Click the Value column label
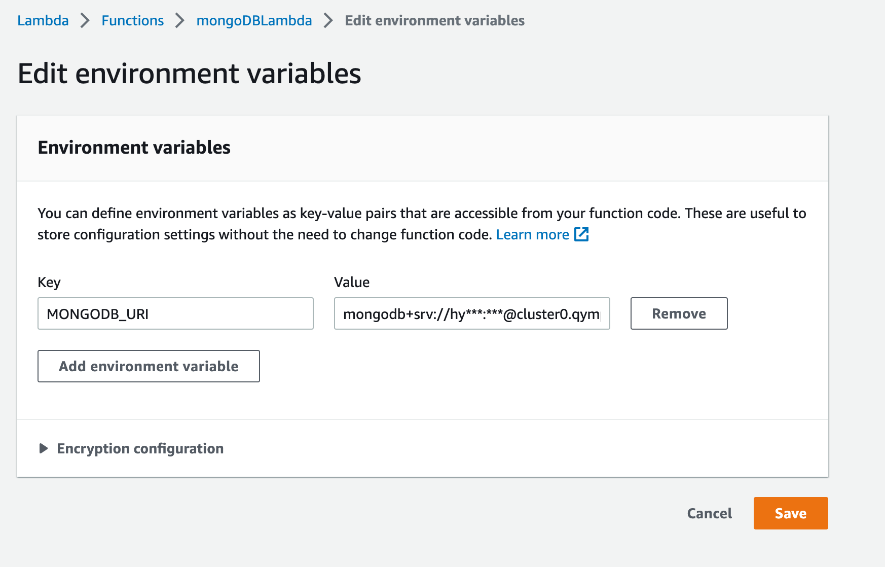885x567 pixels. click(352, 282)
